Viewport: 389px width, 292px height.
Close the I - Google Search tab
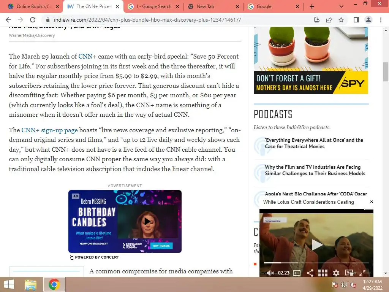coord(177,6)
